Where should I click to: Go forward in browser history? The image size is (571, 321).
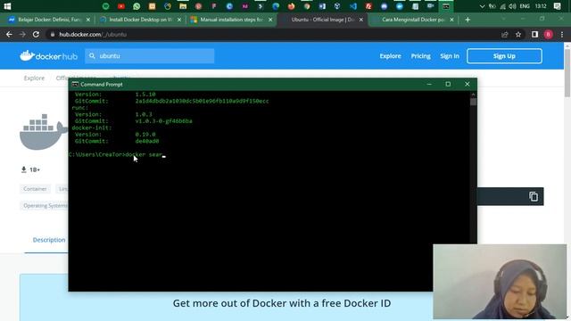22,34
